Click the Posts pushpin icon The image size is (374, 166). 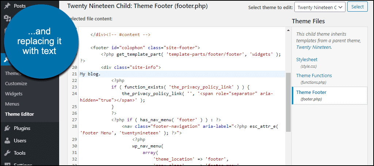(7, 6)
